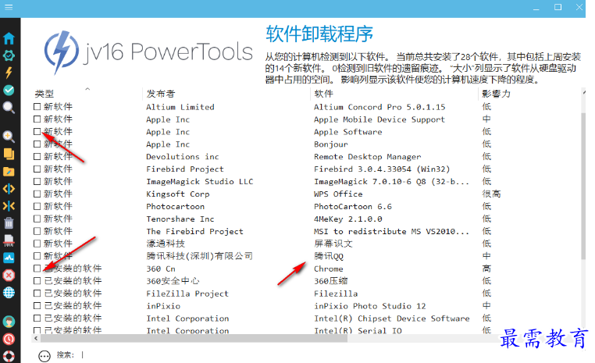Select the Filezilla row checkbox
Image resolution: width=595 pixels, height=363 pixels.
point(37,294)
